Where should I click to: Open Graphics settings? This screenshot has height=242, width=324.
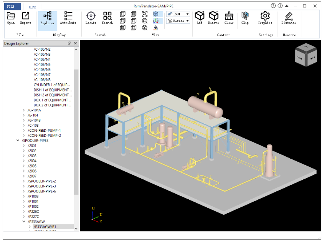click(265, 18)
